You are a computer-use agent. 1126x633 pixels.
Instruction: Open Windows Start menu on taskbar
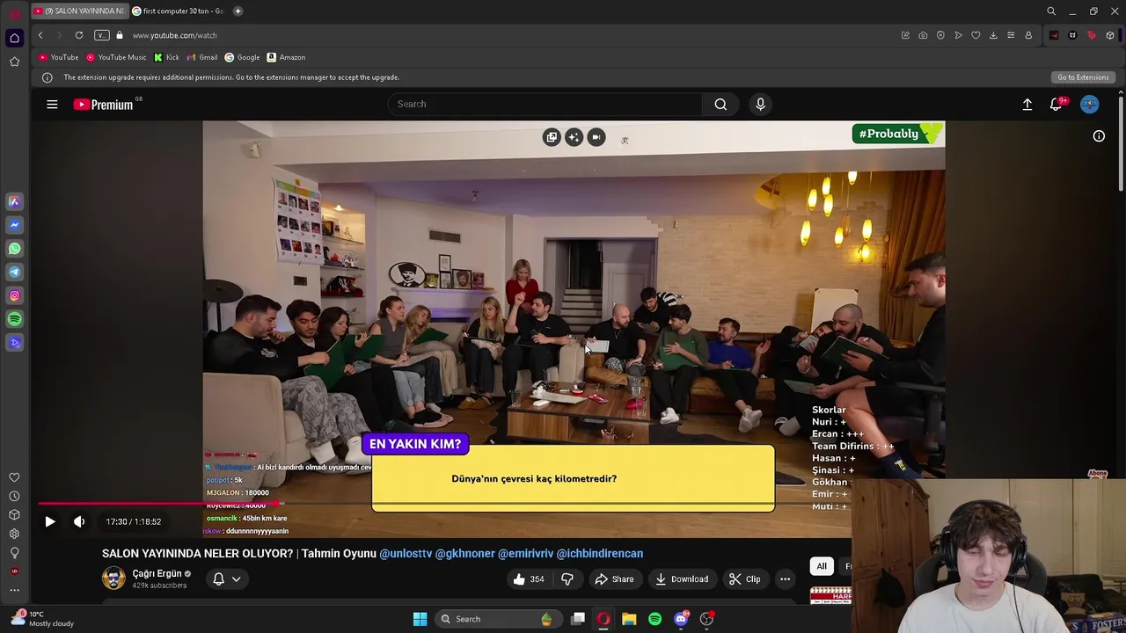pyautogui.click(x=420, y=619)
